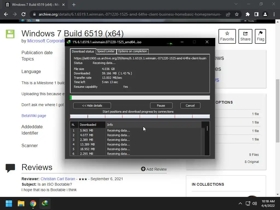Show hidden tray icons chevron

coord(240,203)
